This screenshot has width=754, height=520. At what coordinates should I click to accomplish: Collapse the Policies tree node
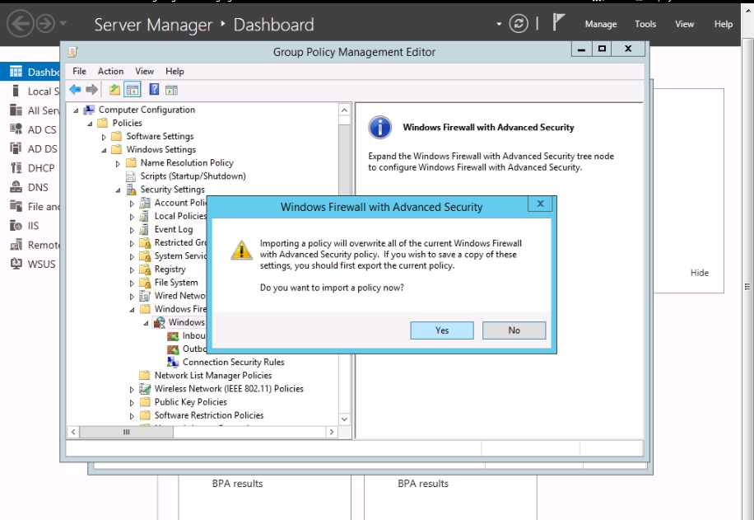click(x=90, y=124)
